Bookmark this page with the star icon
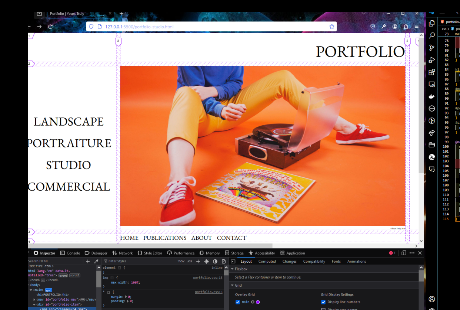460x310 pixels. click(x=332, y=27)
